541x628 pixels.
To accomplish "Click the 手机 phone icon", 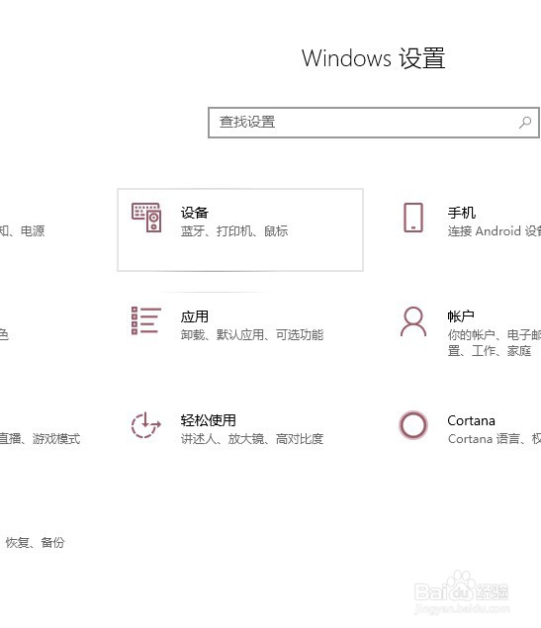I will point(413,218).
